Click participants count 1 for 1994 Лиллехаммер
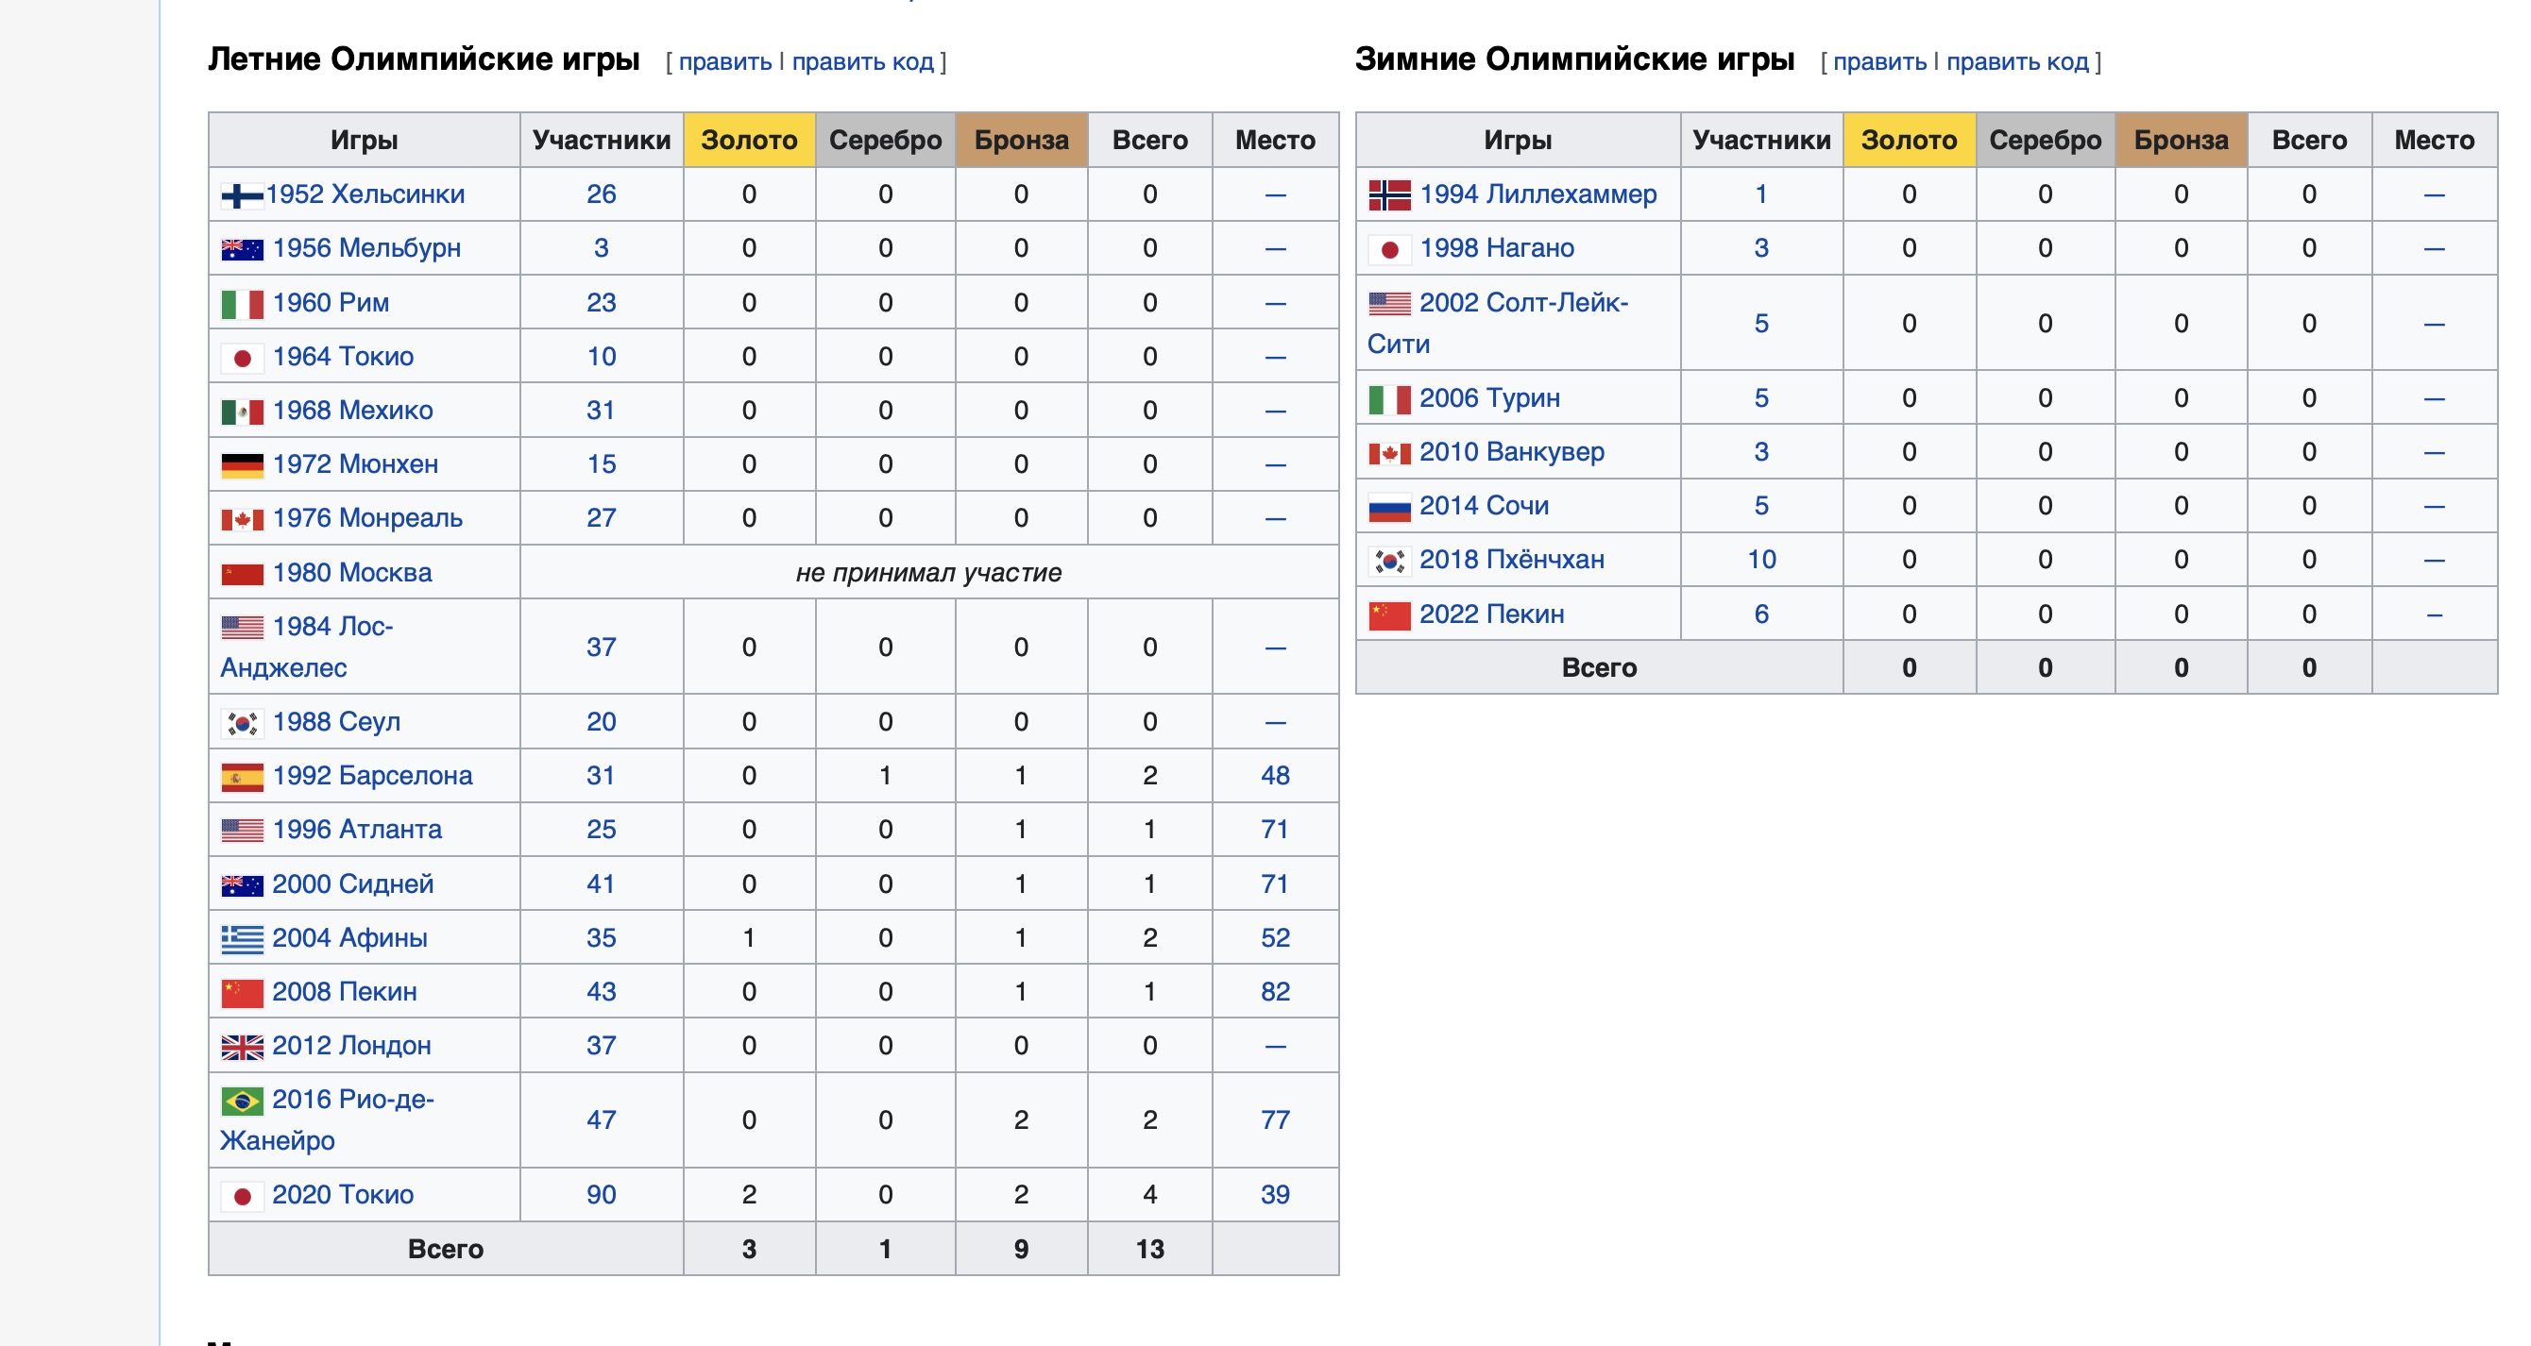The width and height of the screenshot is (2531, 1346). point(1761,194)
